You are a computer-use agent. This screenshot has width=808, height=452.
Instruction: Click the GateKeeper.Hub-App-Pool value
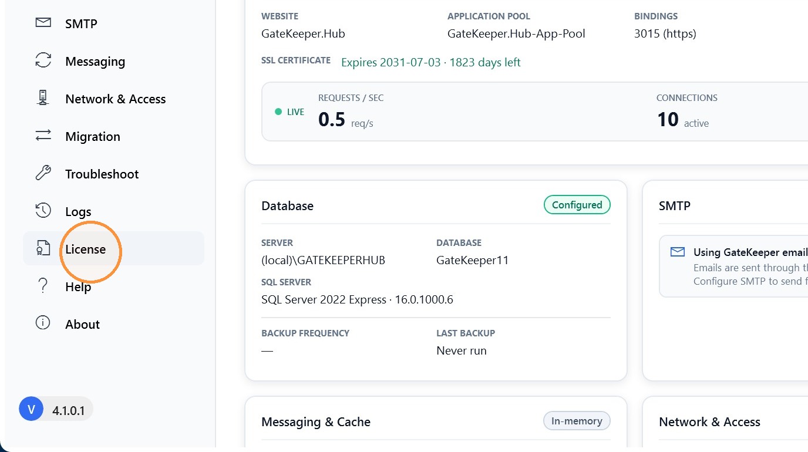[x=516, y=33]
